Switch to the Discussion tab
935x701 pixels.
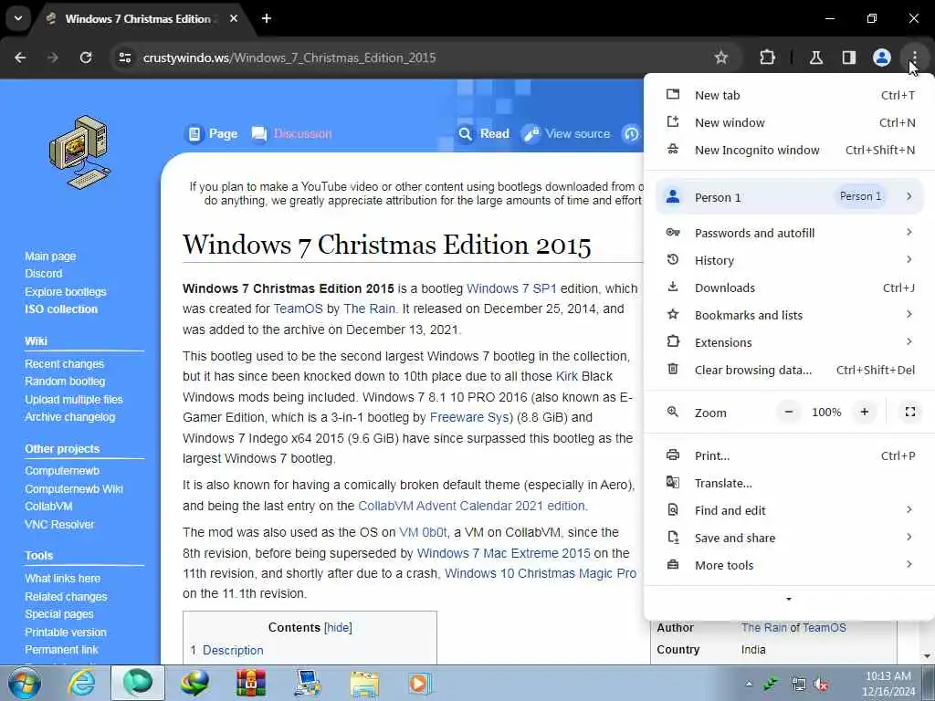291,133
